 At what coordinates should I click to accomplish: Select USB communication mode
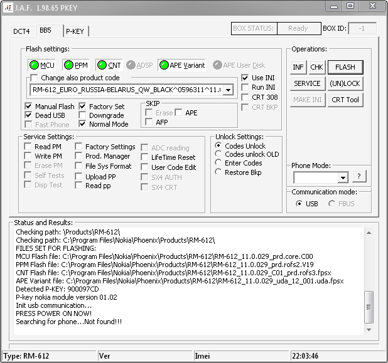click(299, 204)
